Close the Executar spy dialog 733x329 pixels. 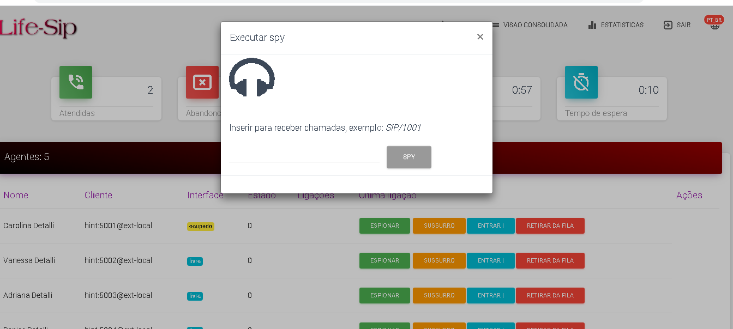[480, 37]
